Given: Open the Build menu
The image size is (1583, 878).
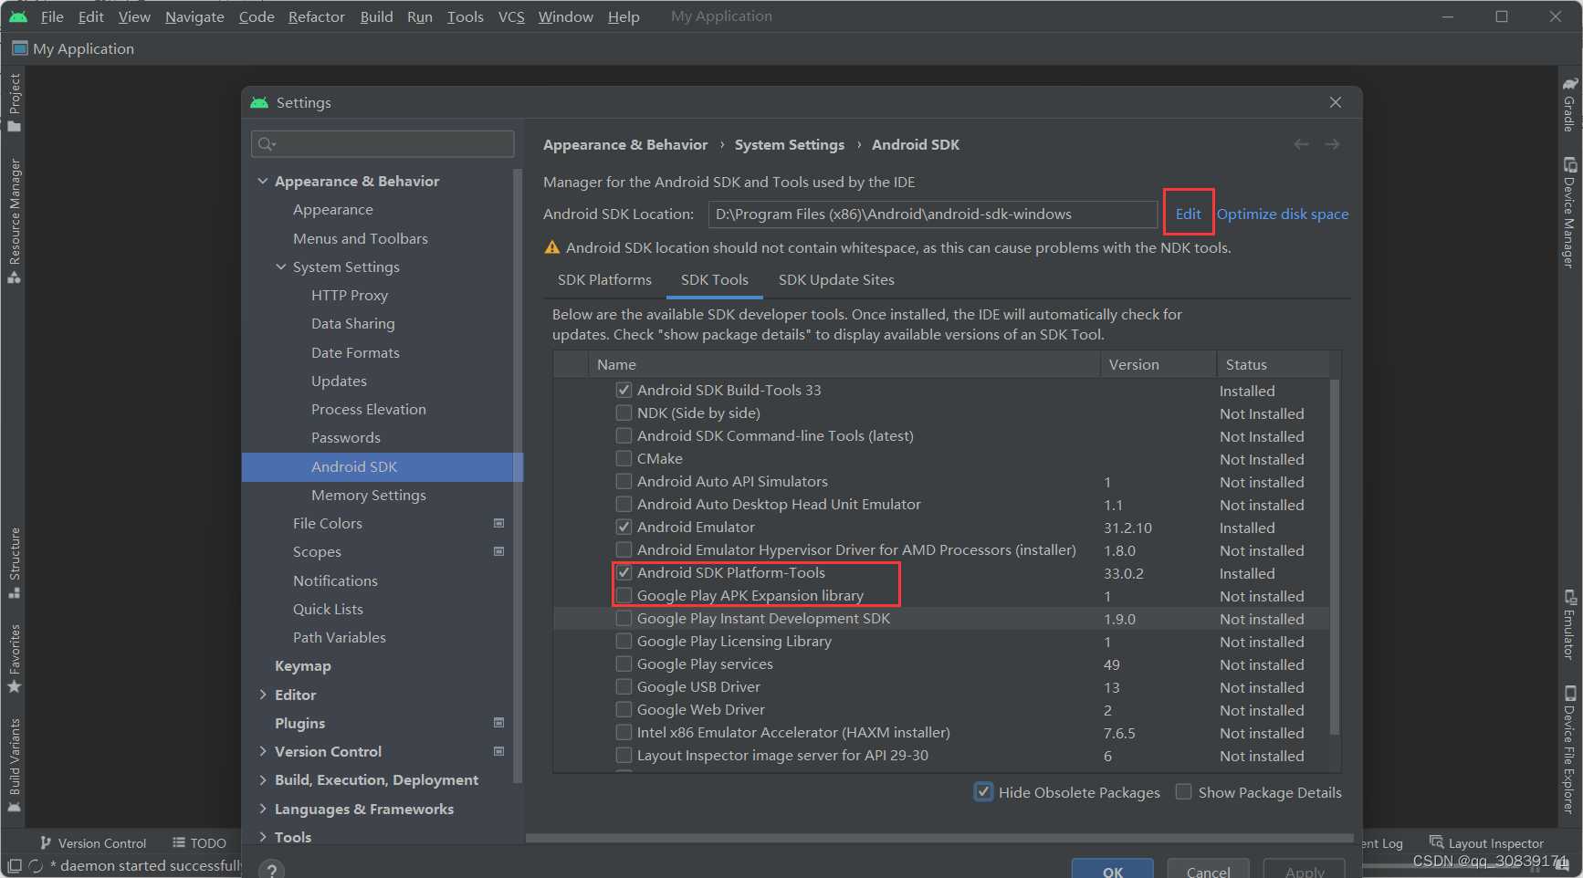Looking at the screenshot, I should 376,16.
